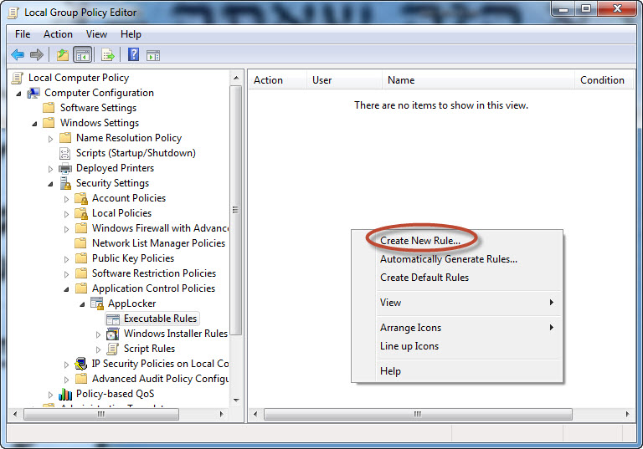Expand the Public Key Policies node

(66, 259)
